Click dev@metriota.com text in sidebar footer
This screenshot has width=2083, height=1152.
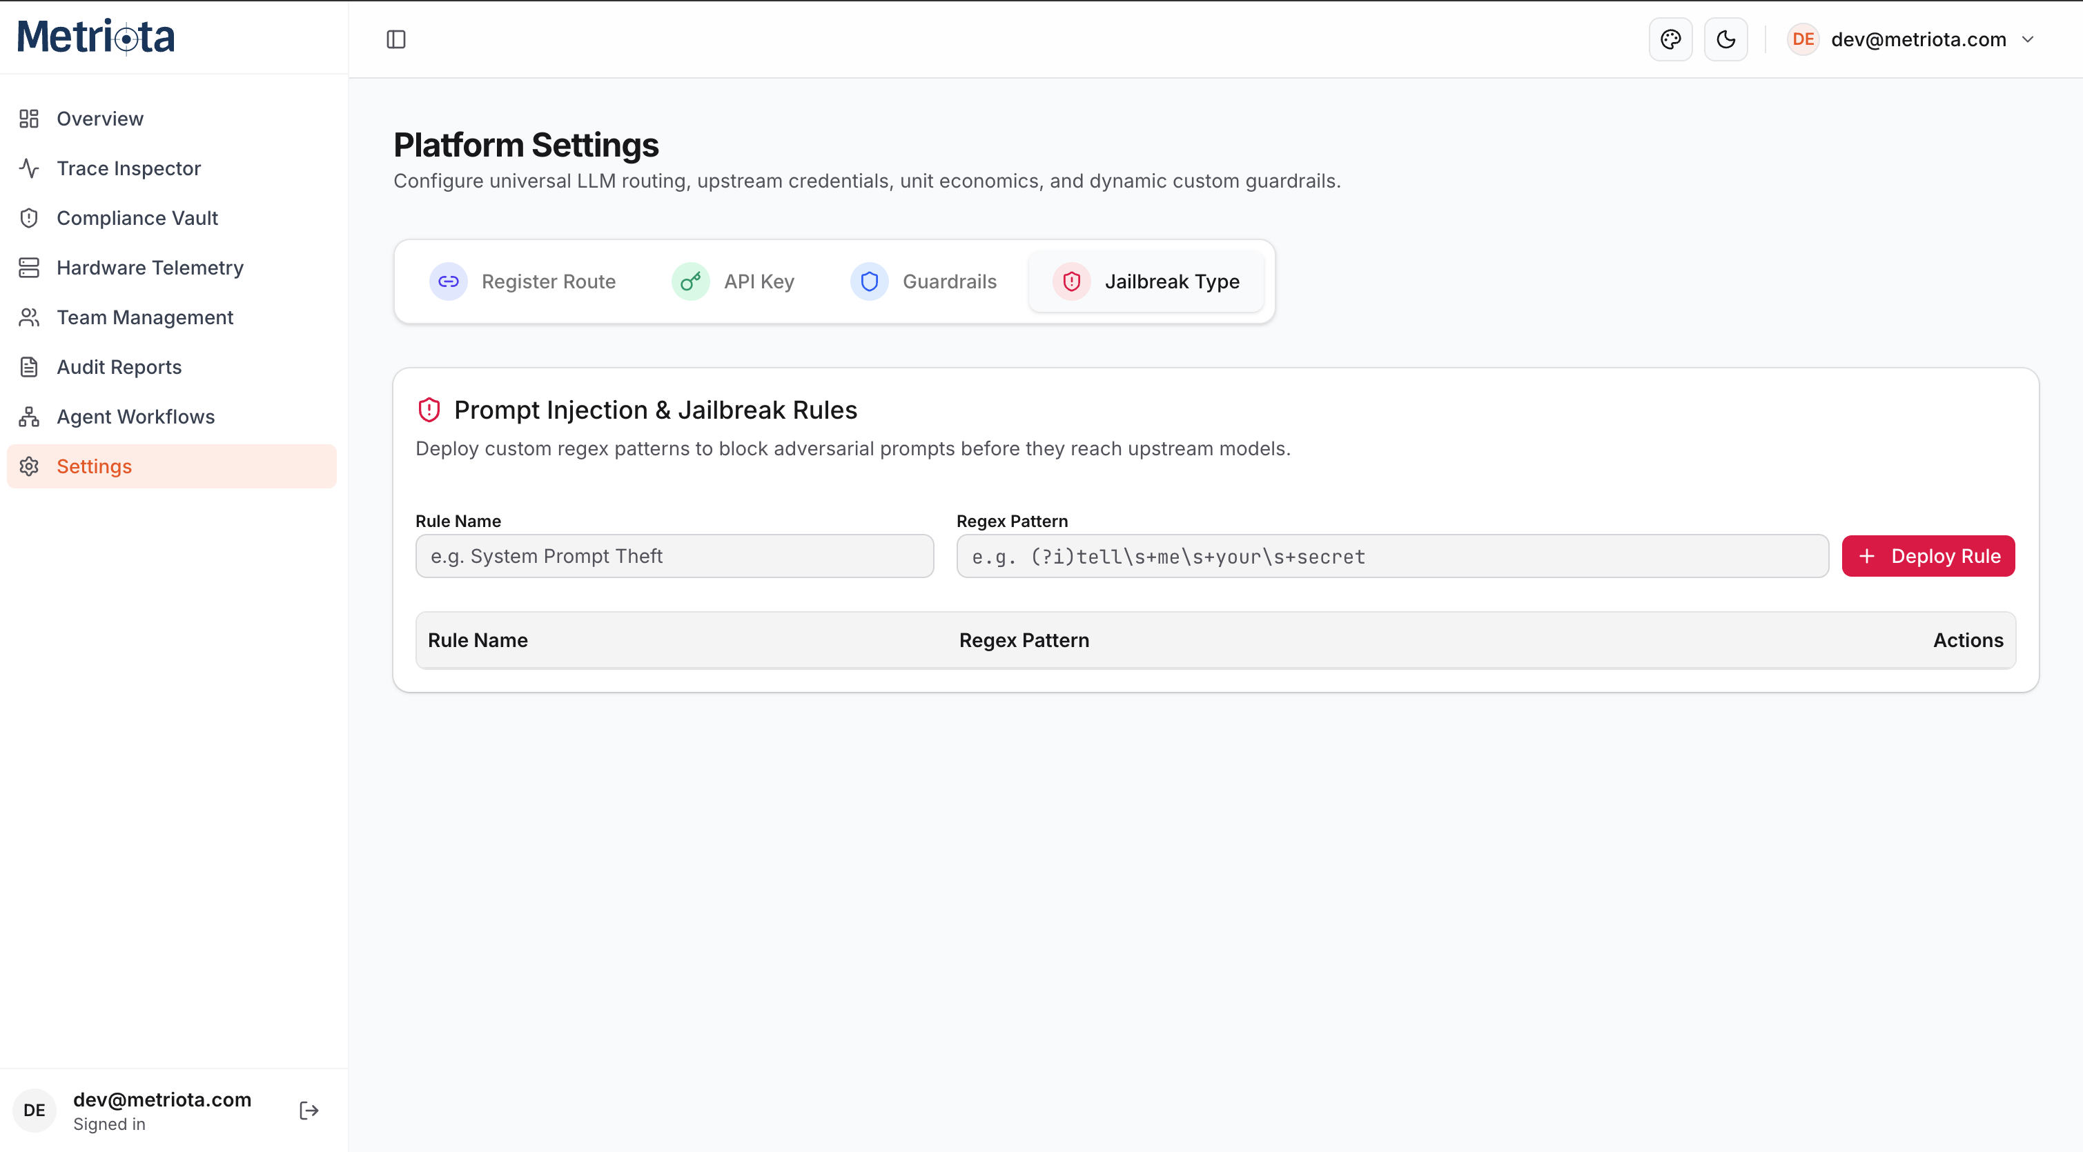tap(162, 1100)
